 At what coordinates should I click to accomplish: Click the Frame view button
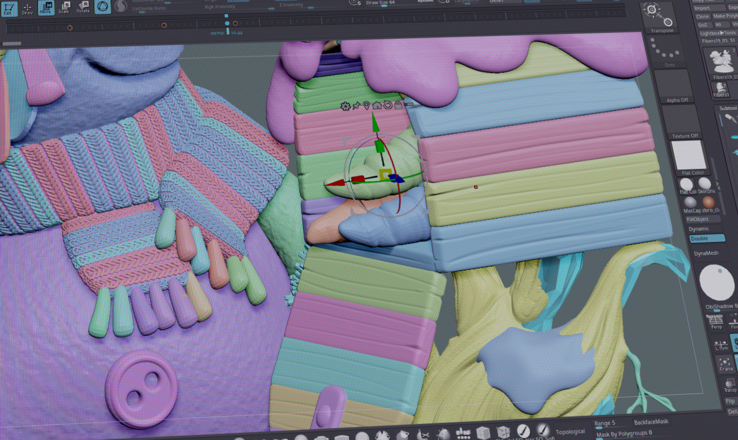(725, 365)
